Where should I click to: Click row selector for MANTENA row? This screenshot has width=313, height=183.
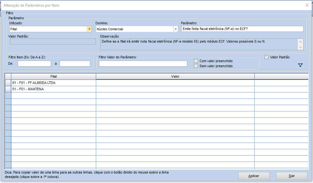click(8, 89)
